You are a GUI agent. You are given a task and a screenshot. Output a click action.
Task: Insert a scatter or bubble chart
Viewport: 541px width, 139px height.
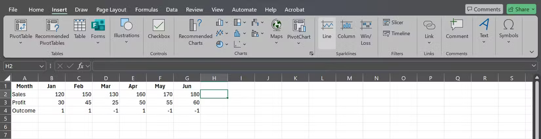tap(237, 44)
